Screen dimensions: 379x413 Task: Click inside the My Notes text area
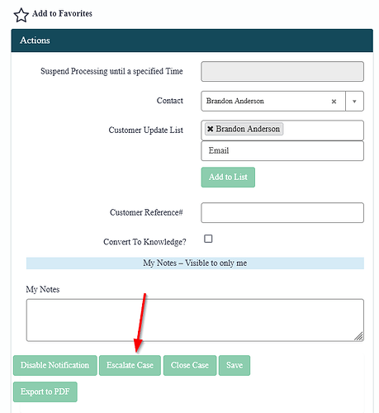(195, 320)
